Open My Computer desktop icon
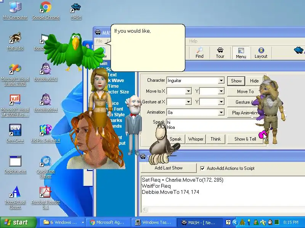 point(15,10)
